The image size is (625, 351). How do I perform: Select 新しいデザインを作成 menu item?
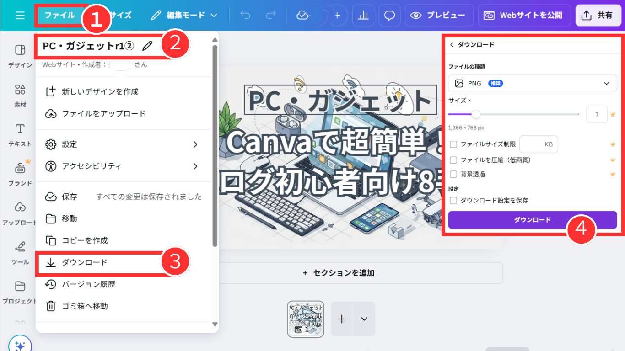click(124, 91)
